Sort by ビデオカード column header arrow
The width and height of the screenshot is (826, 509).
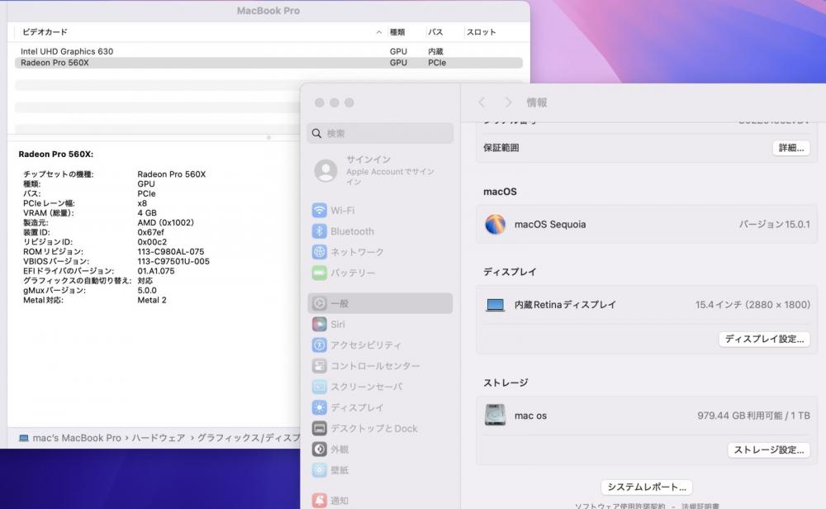click(x=379, y=32)
